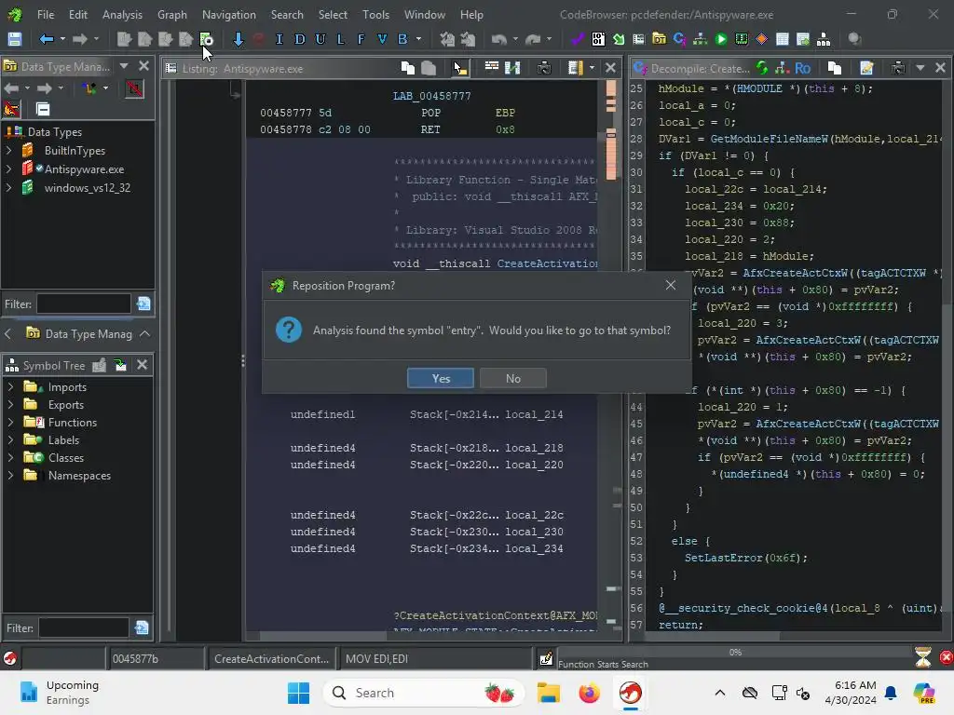
Task: Select the Labels folder in the Symbol Tree
Action: [63, 439]
